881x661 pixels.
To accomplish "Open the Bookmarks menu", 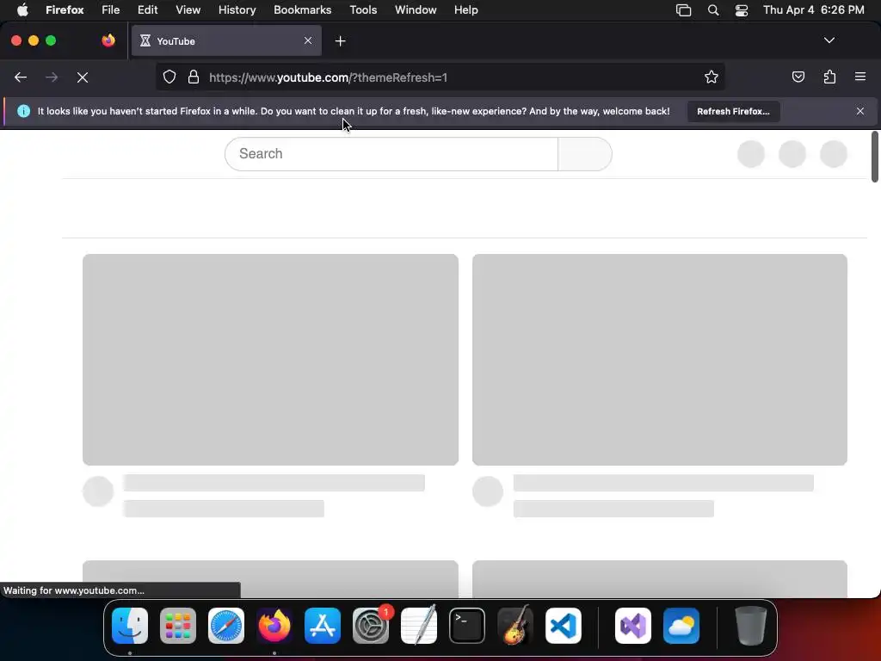I will 302,10.
